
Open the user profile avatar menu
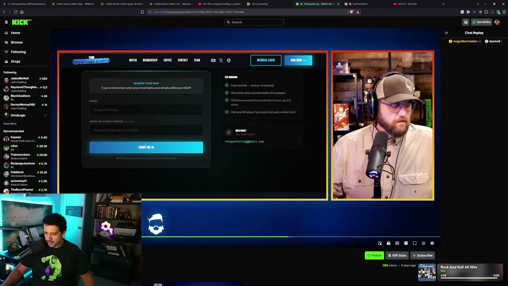coord(497,22)
